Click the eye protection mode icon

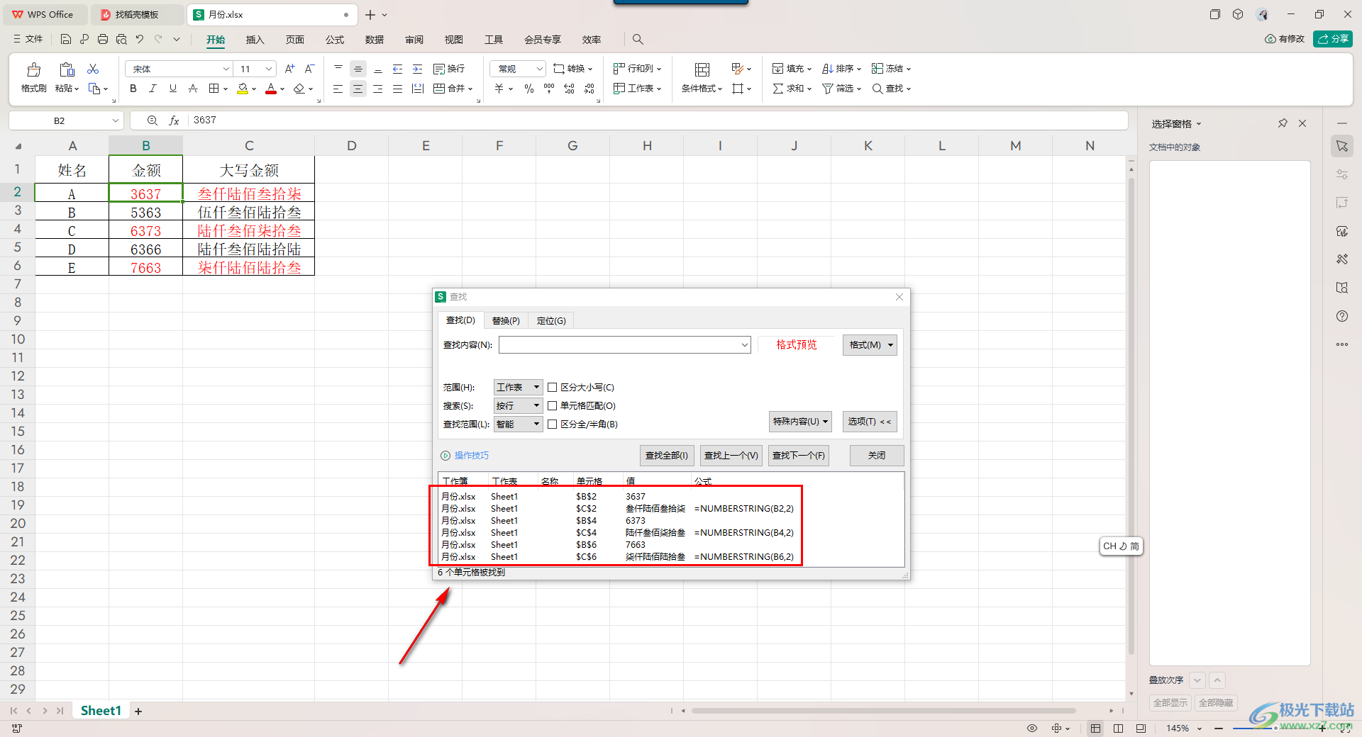(1032, 728)
